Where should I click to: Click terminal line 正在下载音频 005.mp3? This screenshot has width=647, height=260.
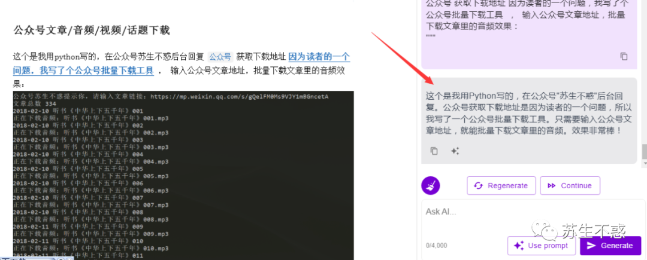91,176
